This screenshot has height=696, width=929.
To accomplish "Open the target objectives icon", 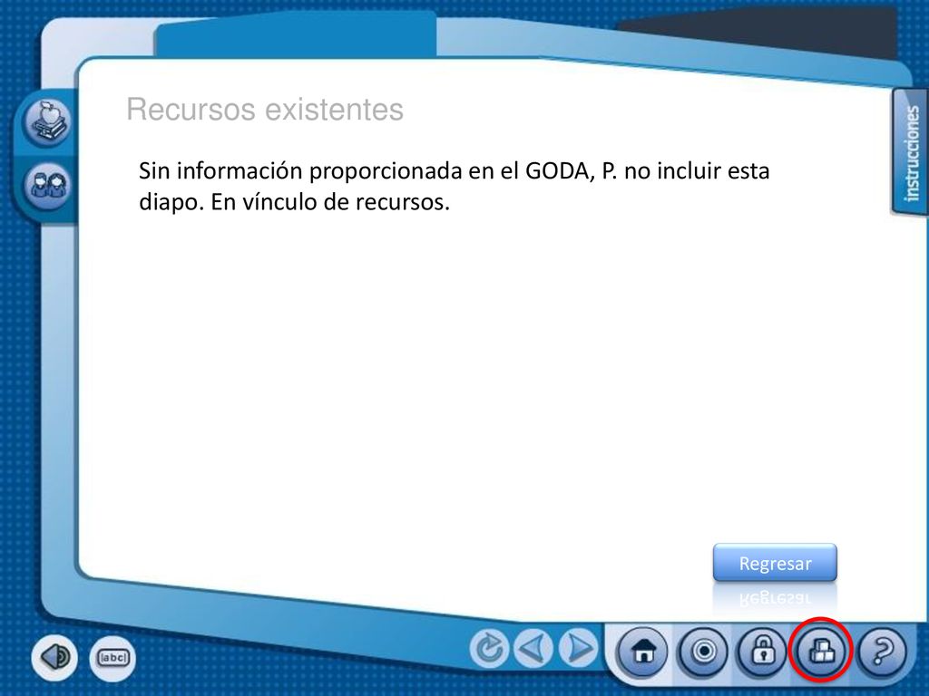I will (704, 652).
